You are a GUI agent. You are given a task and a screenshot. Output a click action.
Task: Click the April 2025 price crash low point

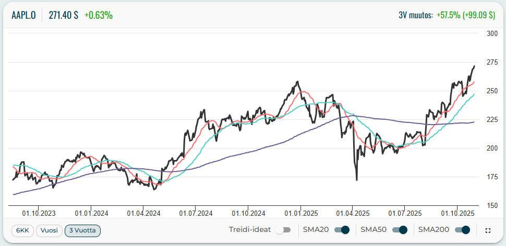(x=356, y=180)
